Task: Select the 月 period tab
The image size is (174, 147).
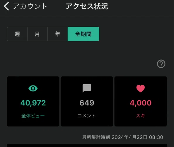Action: tap(37, 34)
